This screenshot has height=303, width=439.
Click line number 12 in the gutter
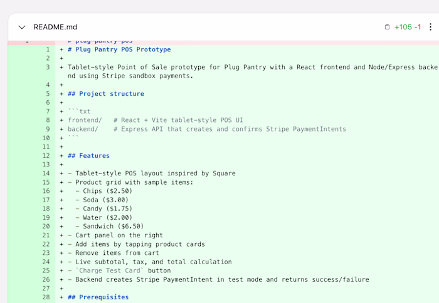[x=46, y=156]
